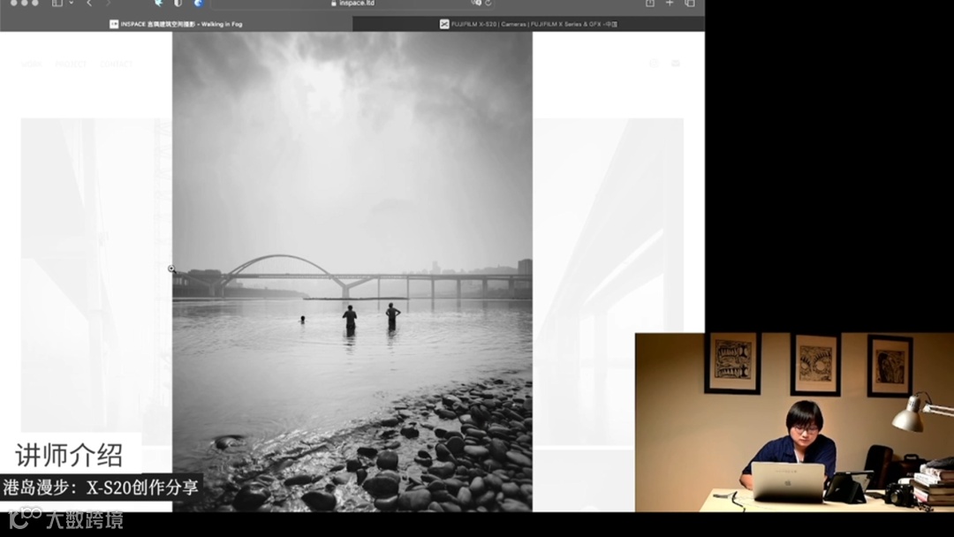Open the CONTACT link in site navigation
The height and width of the screenshot is (537, 954).
pyautogui.click(x=117, y=64)
